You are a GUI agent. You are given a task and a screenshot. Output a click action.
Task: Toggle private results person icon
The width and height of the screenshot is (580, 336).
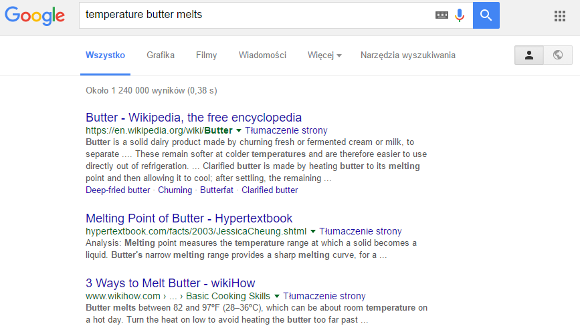tap(529, 55)
